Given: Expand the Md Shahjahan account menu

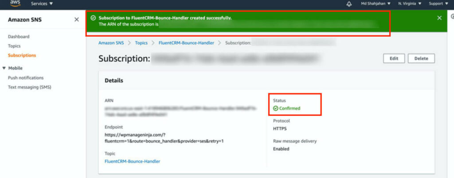Looking at the screenshot, I should click(376, 4).
